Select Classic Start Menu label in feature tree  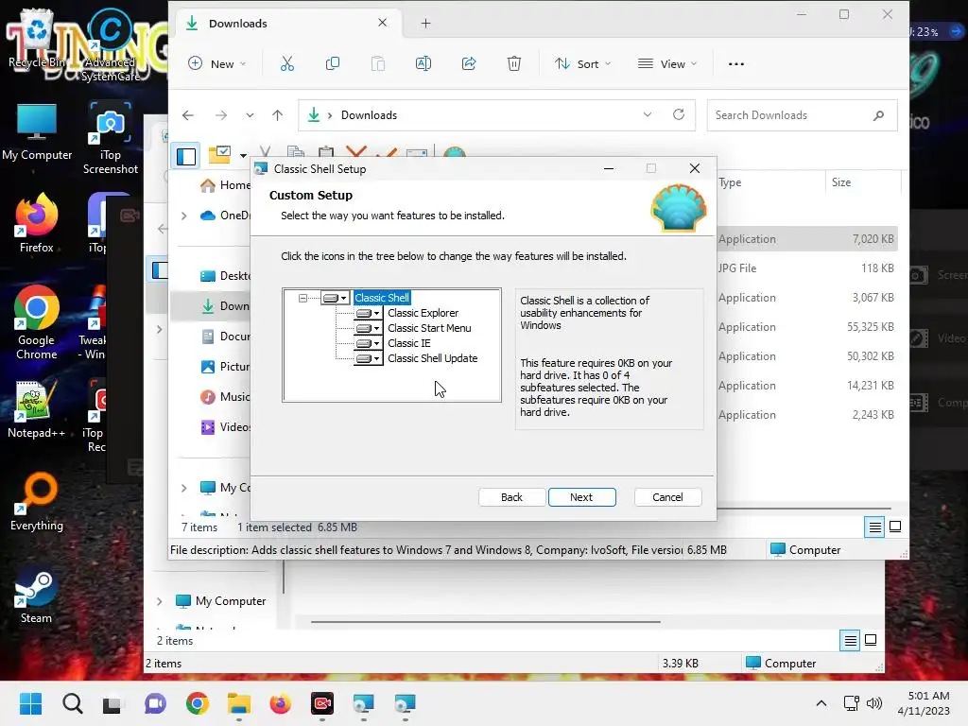[429, 328]
